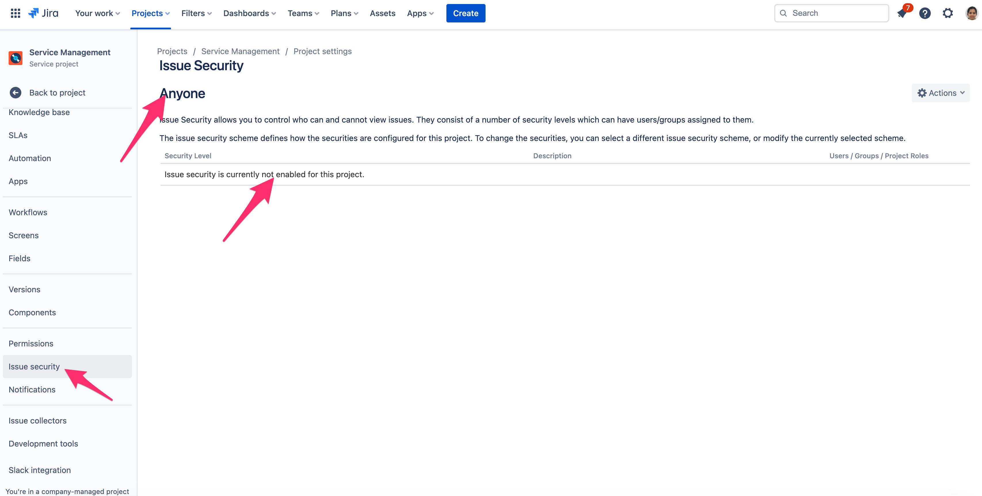This screenshot has width=982, height=496.
Task: Open notifications bell with badge
Action: [902, 13]
